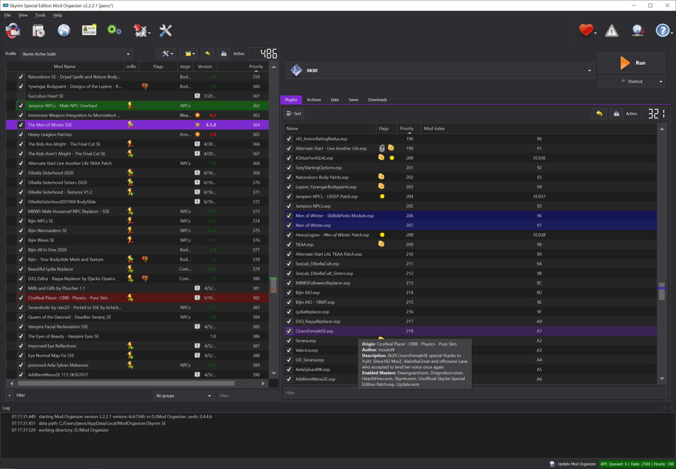Click the plugin list vertical scrollbar thumb
Viewport: 676px width, 469px height.
coord(662,291)
